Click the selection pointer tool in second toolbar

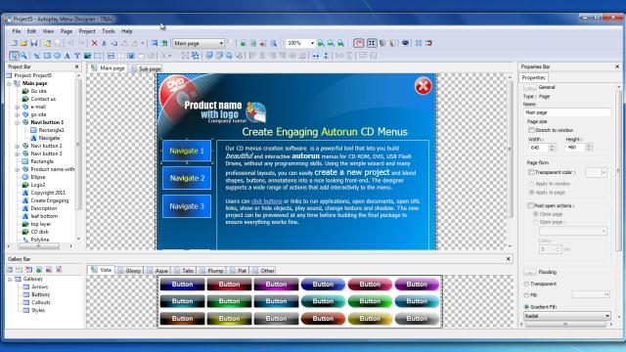coord(14,56)
